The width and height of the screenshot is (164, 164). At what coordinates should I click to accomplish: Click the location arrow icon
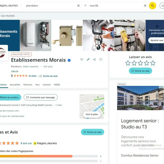[85, 6]
